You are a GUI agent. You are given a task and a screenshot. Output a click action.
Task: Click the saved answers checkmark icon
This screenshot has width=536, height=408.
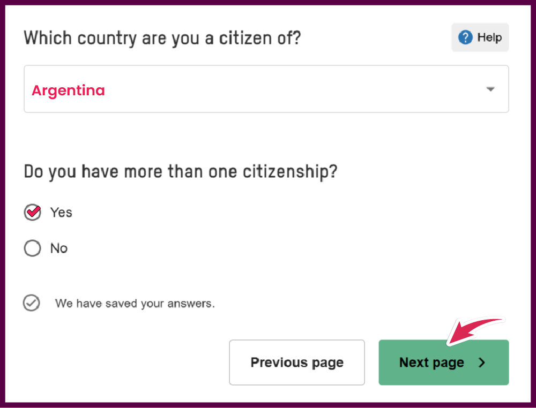(32, 303)
